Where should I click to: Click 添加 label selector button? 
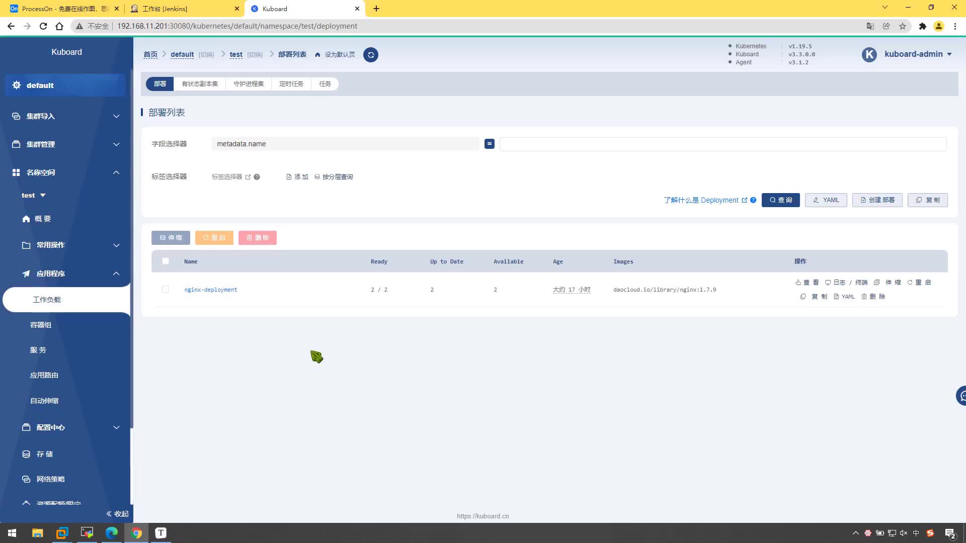pyautogui.click(x=297, y=177)
